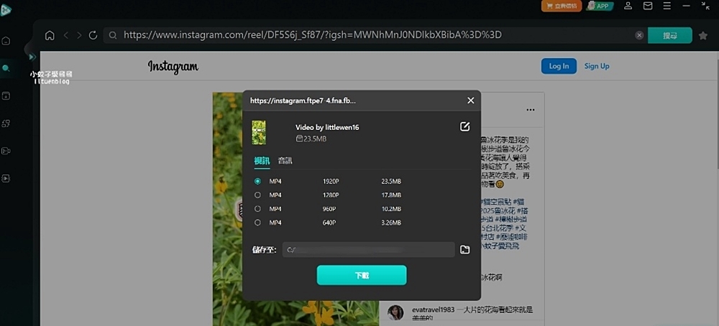719x326 pixels.
Task: Click the app logo at top left
Action: (6, 10)
